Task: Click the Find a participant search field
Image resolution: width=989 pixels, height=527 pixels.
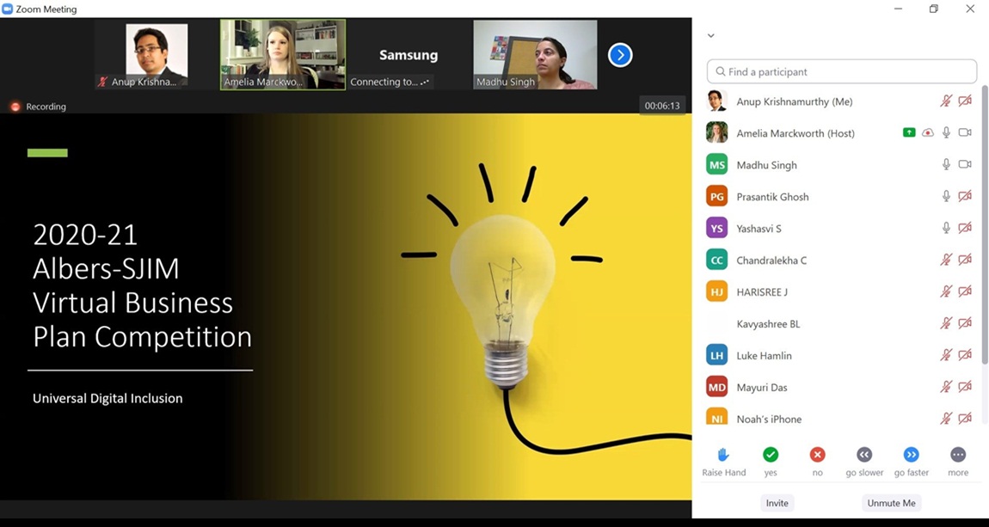Action: [842, 71]
